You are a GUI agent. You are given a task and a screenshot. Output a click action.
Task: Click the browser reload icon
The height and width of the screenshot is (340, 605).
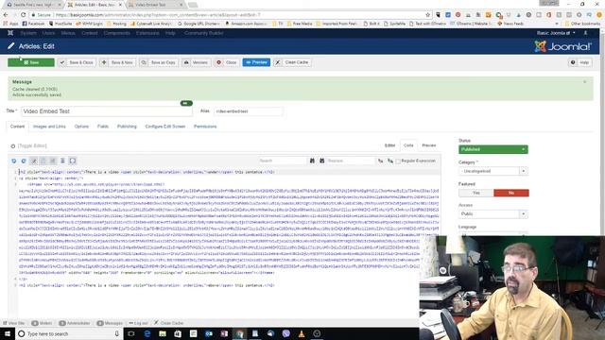(23, 15)
